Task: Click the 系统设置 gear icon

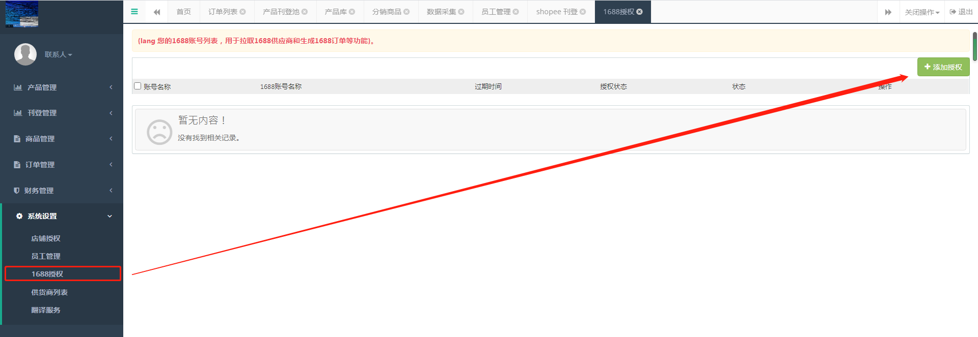Action: coord(19,216)
